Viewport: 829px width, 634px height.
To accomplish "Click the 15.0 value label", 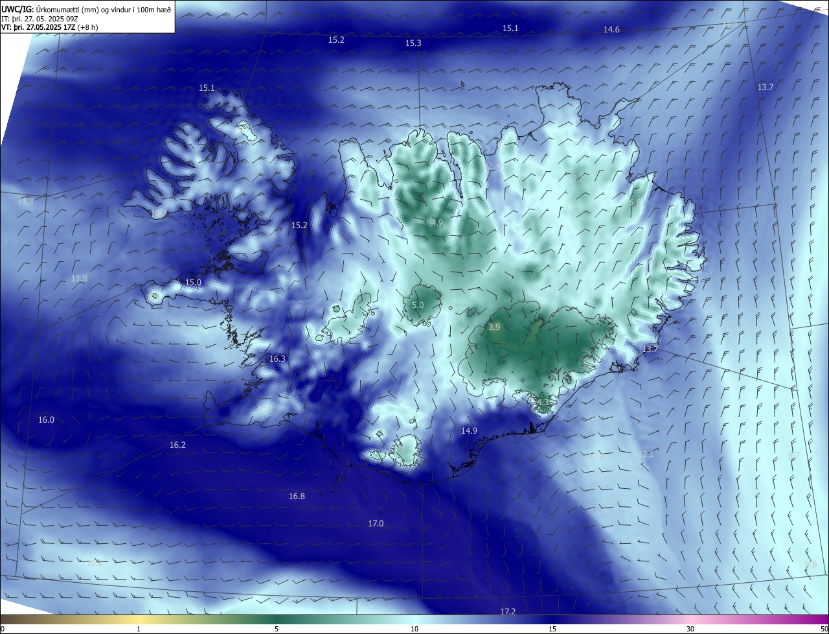I will click(x=193, y=282).
